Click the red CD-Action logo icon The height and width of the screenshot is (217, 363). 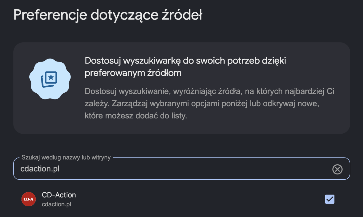click(x=29, y=199)
